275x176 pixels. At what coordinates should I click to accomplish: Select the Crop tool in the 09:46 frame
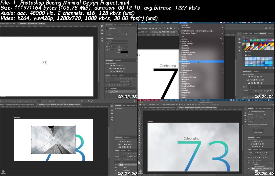(x=139, y=119)
